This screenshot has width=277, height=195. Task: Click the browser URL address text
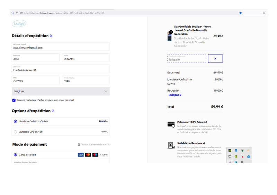(x=64, y=13)
